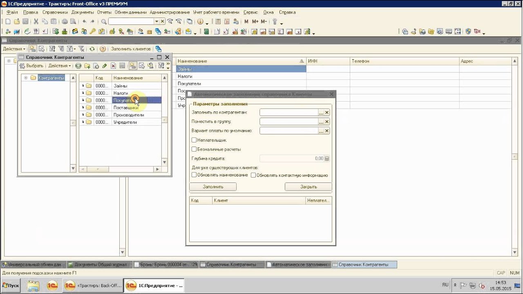Check Обновлять наименование option

pyautogui.click(x=194, y=175)
